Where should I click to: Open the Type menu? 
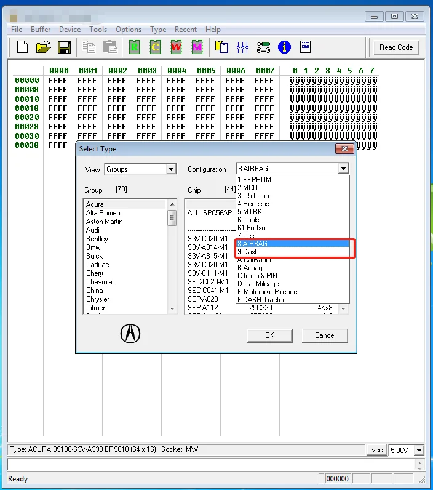click(158, 30)
